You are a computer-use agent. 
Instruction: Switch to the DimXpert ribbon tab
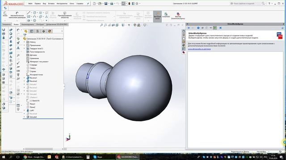point(40,24)
